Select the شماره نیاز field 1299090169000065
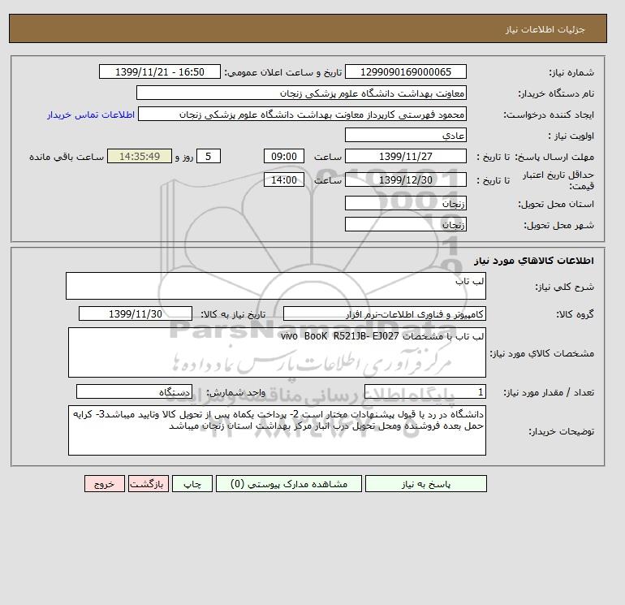Screen dimensions: 625x605 coord(406,71)
